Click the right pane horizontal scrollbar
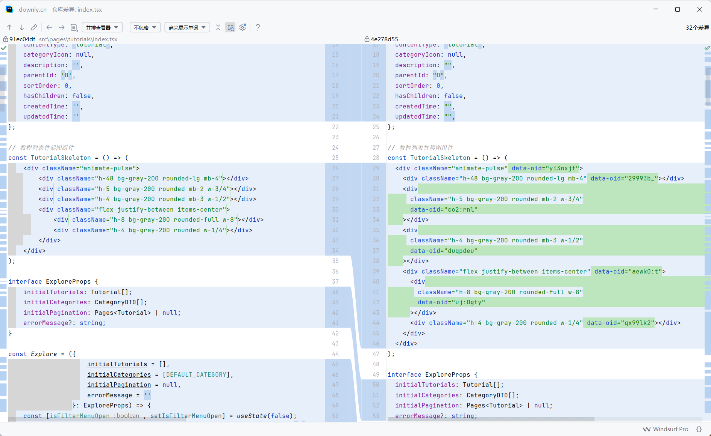The width and height of the screenshot is (711, 436). click(x=491, y=419)
